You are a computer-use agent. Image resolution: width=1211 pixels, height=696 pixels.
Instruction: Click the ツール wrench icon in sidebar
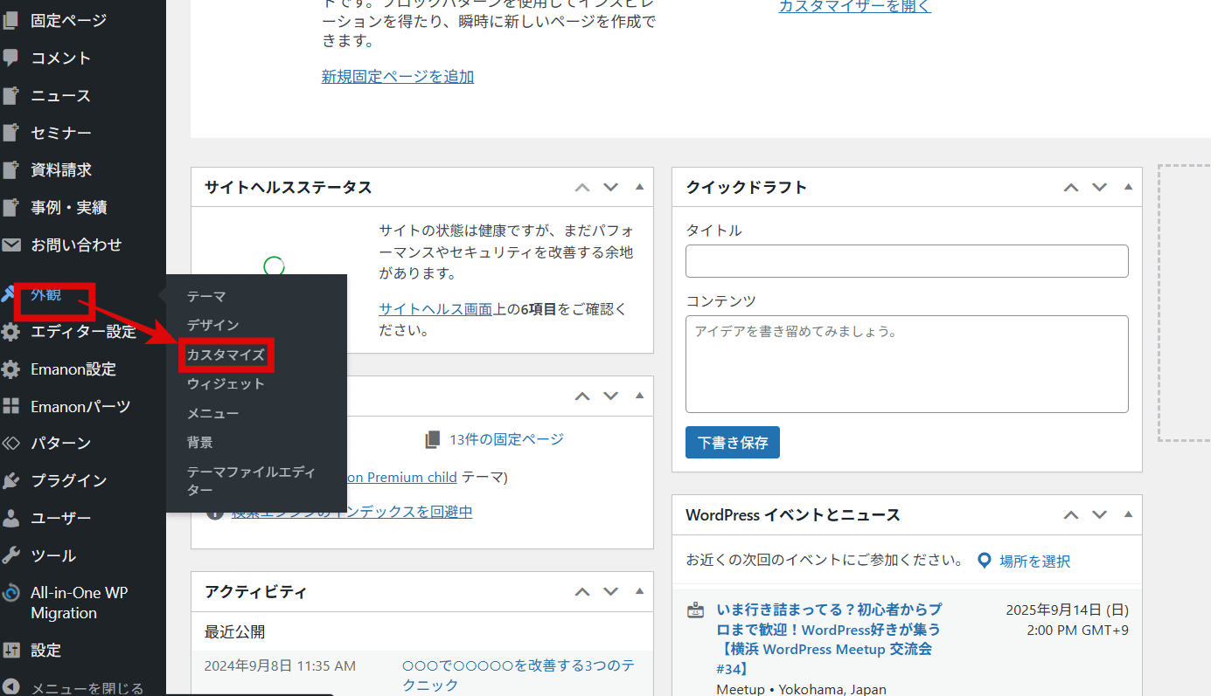coord(11,556)
